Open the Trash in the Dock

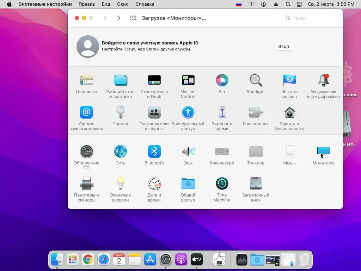pyautogui.click(x=304, y=260)
